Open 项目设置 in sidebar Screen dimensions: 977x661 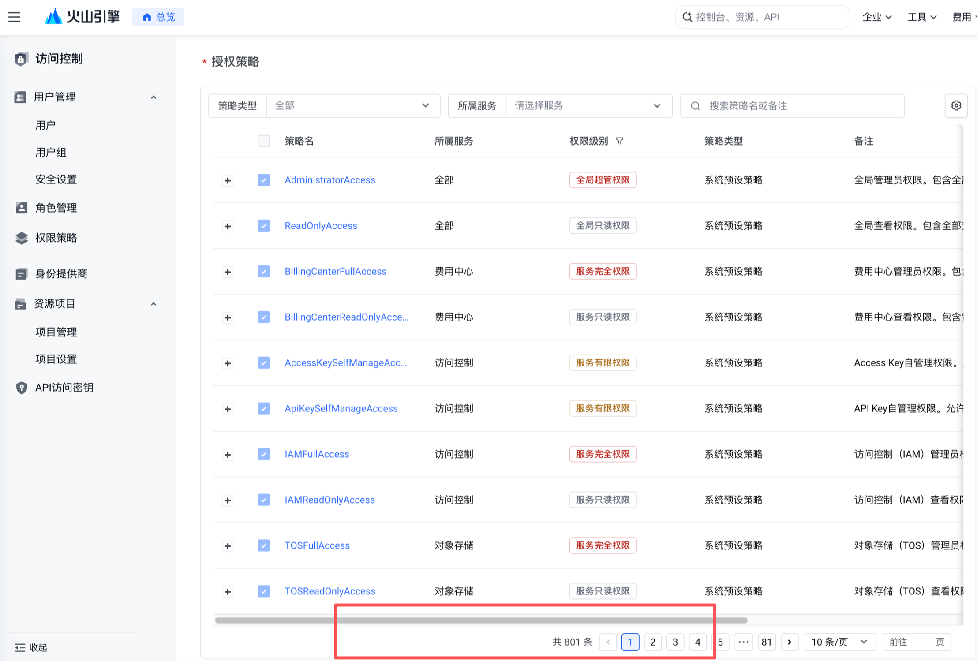click(x=56, y=359)
